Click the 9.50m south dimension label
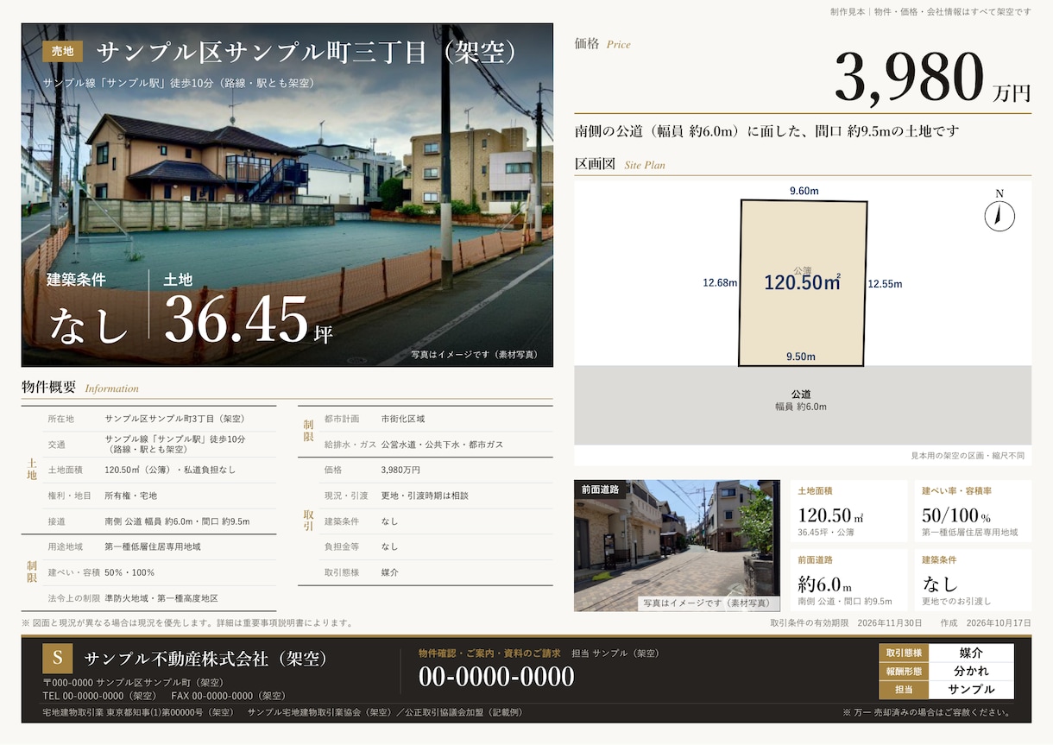Screen dimensions: 1053x745 800,357
